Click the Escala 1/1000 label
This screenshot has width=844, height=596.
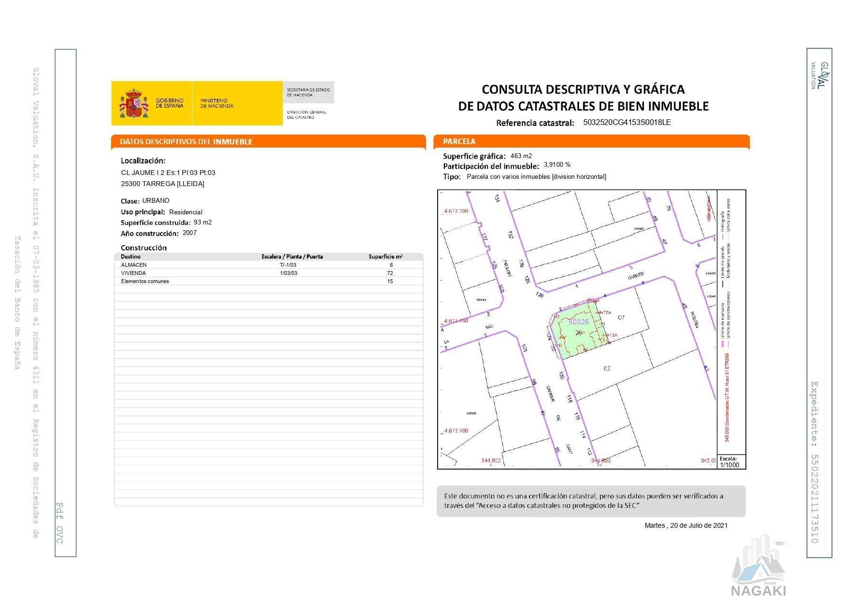click(x=730, y=462)
